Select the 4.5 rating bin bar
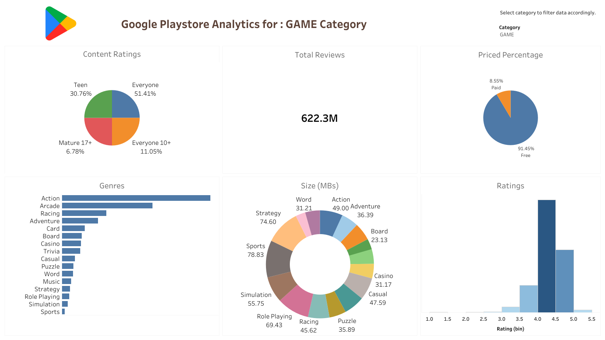 pos(565,281)
